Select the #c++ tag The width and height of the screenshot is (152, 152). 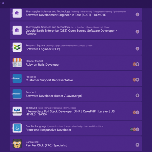tap(73, 27)
